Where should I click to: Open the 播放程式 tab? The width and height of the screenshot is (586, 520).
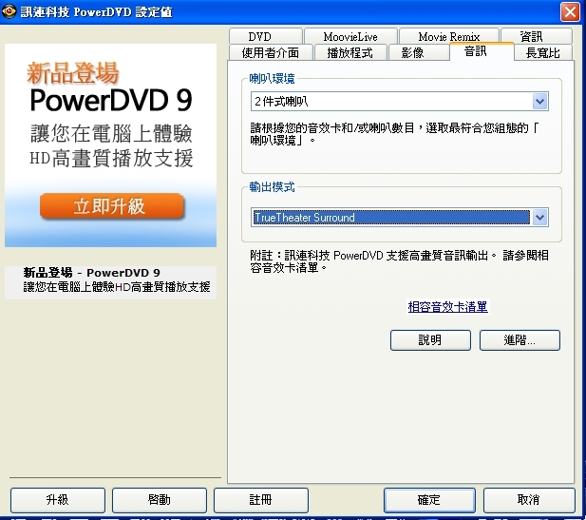[350, 52]
